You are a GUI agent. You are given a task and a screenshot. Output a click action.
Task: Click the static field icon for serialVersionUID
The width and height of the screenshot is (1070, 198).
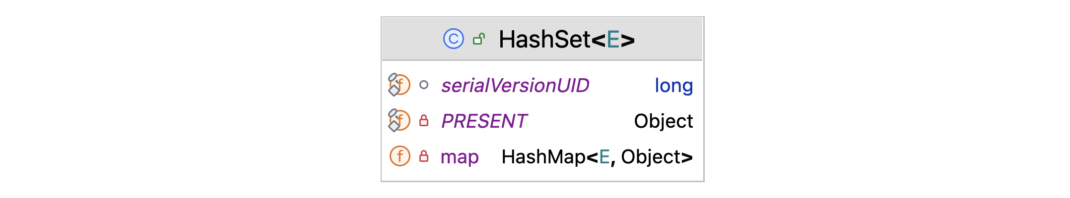(x=400, y=85)
